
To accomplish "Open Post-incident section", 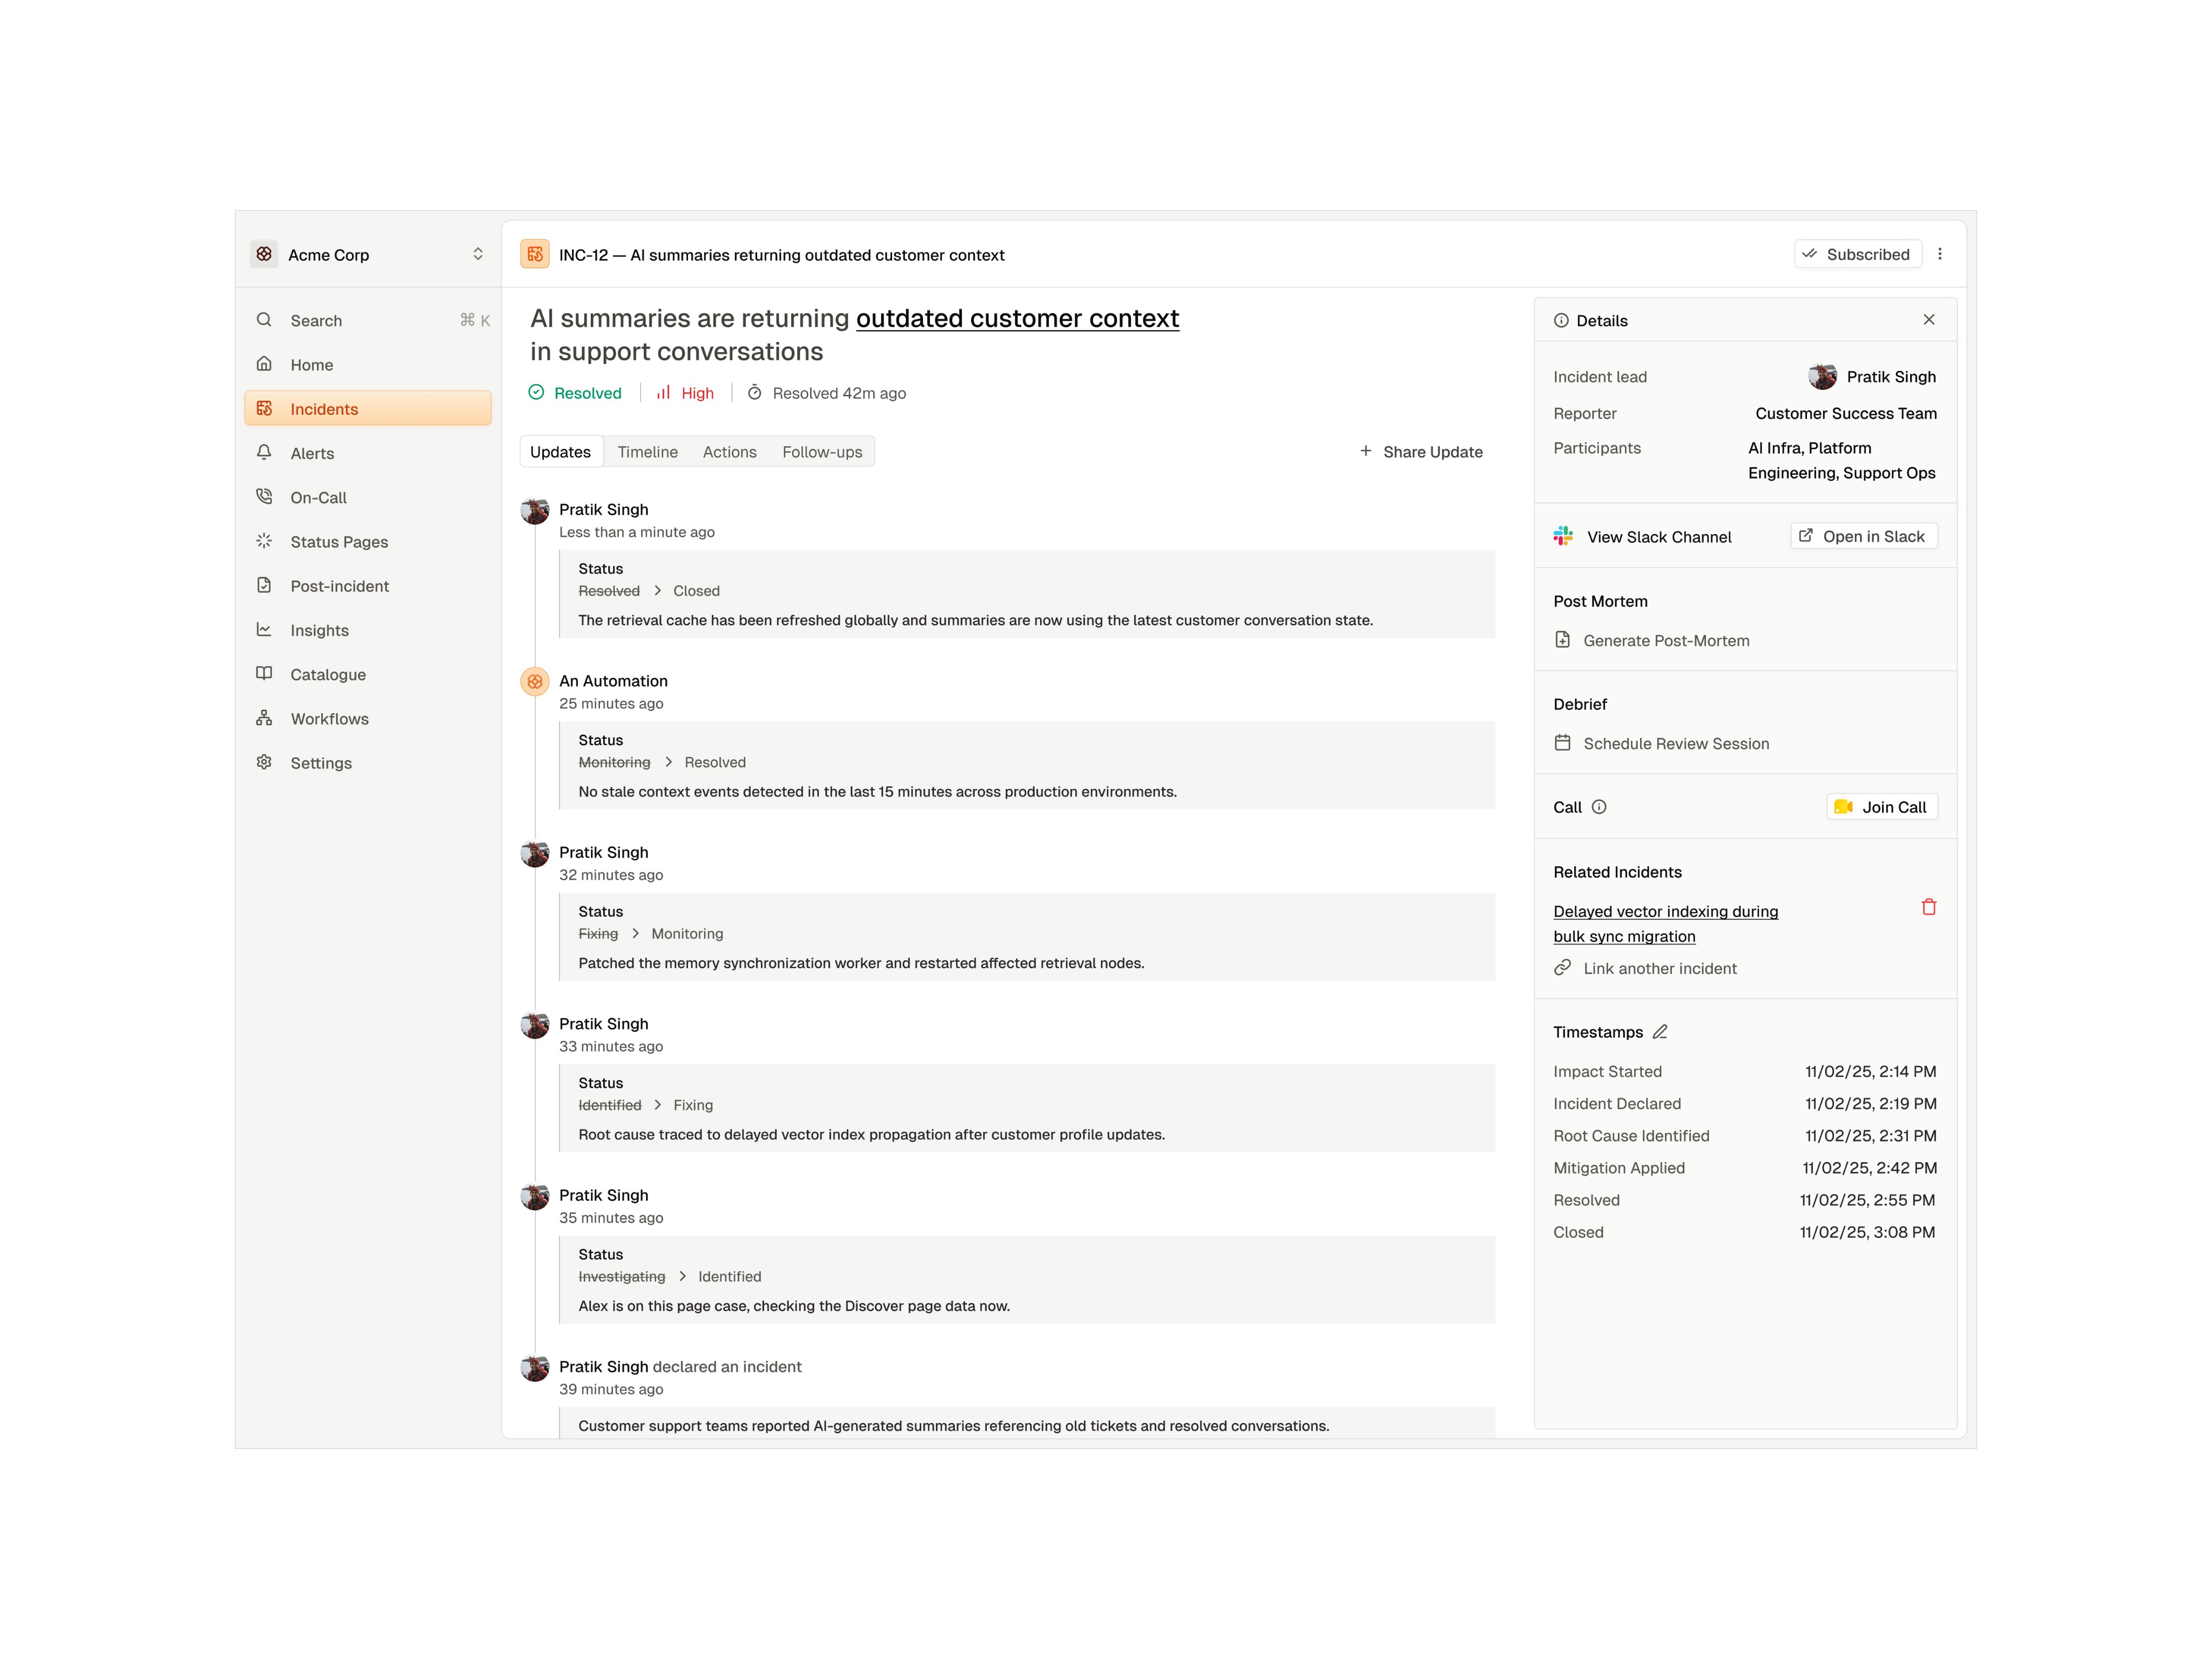I will coord(368,586).
